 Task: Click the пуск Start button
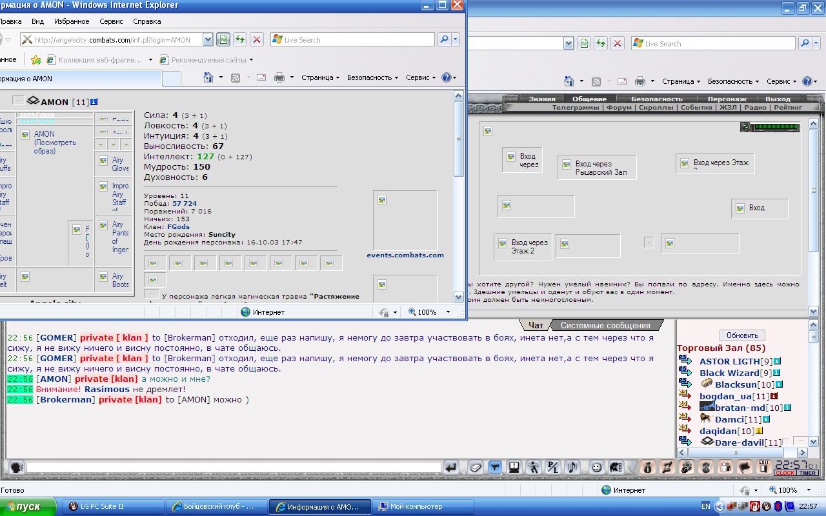point(28,506)
